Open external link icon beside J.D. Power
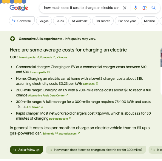Screen dimensions: 162x161 (42, 107)
